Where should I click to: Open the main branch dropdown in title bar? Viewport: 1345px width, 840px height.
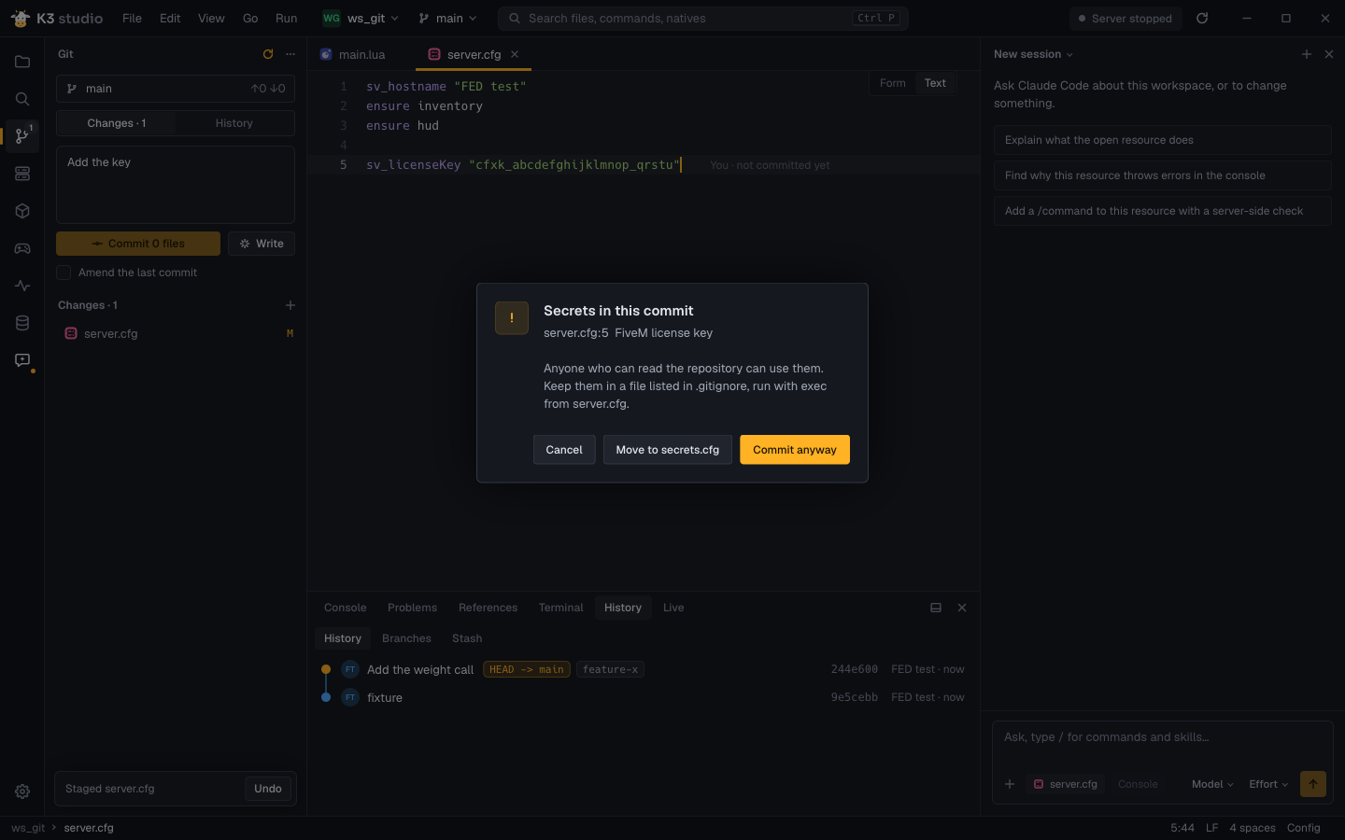point(448,18)
